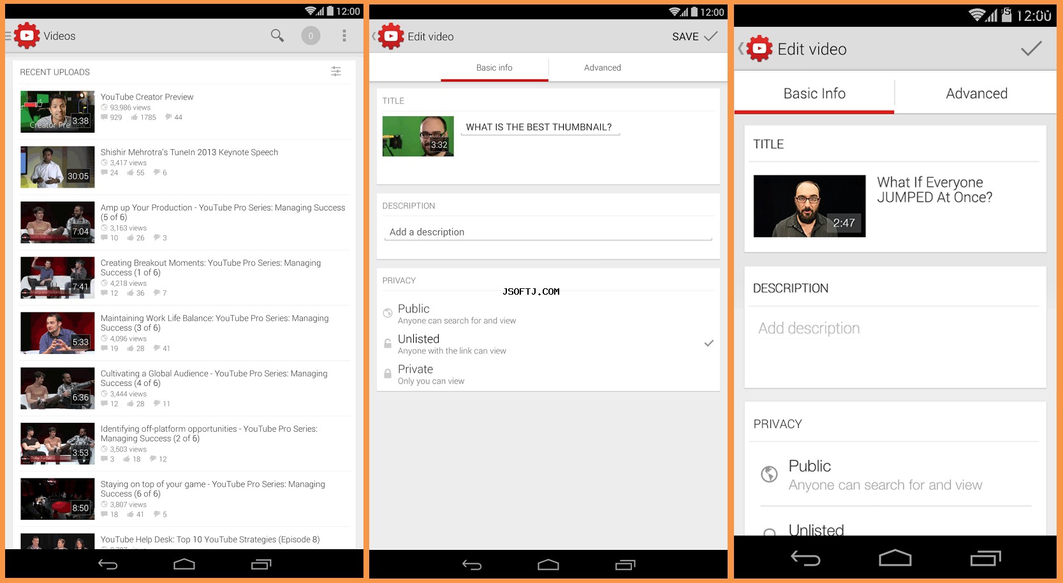This screenshot has width=1063, height=583.
Task: Tap the back navigation button on right phone
Action: pyautogui.click(x=805, y=559)
